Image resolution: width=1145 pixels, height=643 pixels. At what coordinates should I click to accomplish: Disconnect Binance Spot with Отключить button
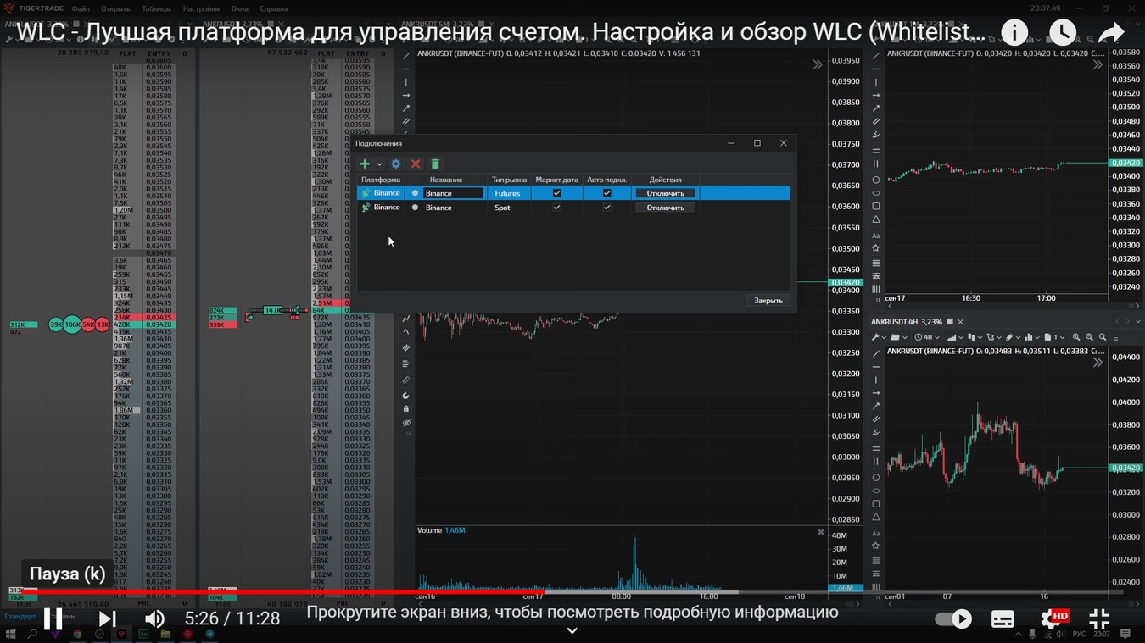click(x=665, y=208)
